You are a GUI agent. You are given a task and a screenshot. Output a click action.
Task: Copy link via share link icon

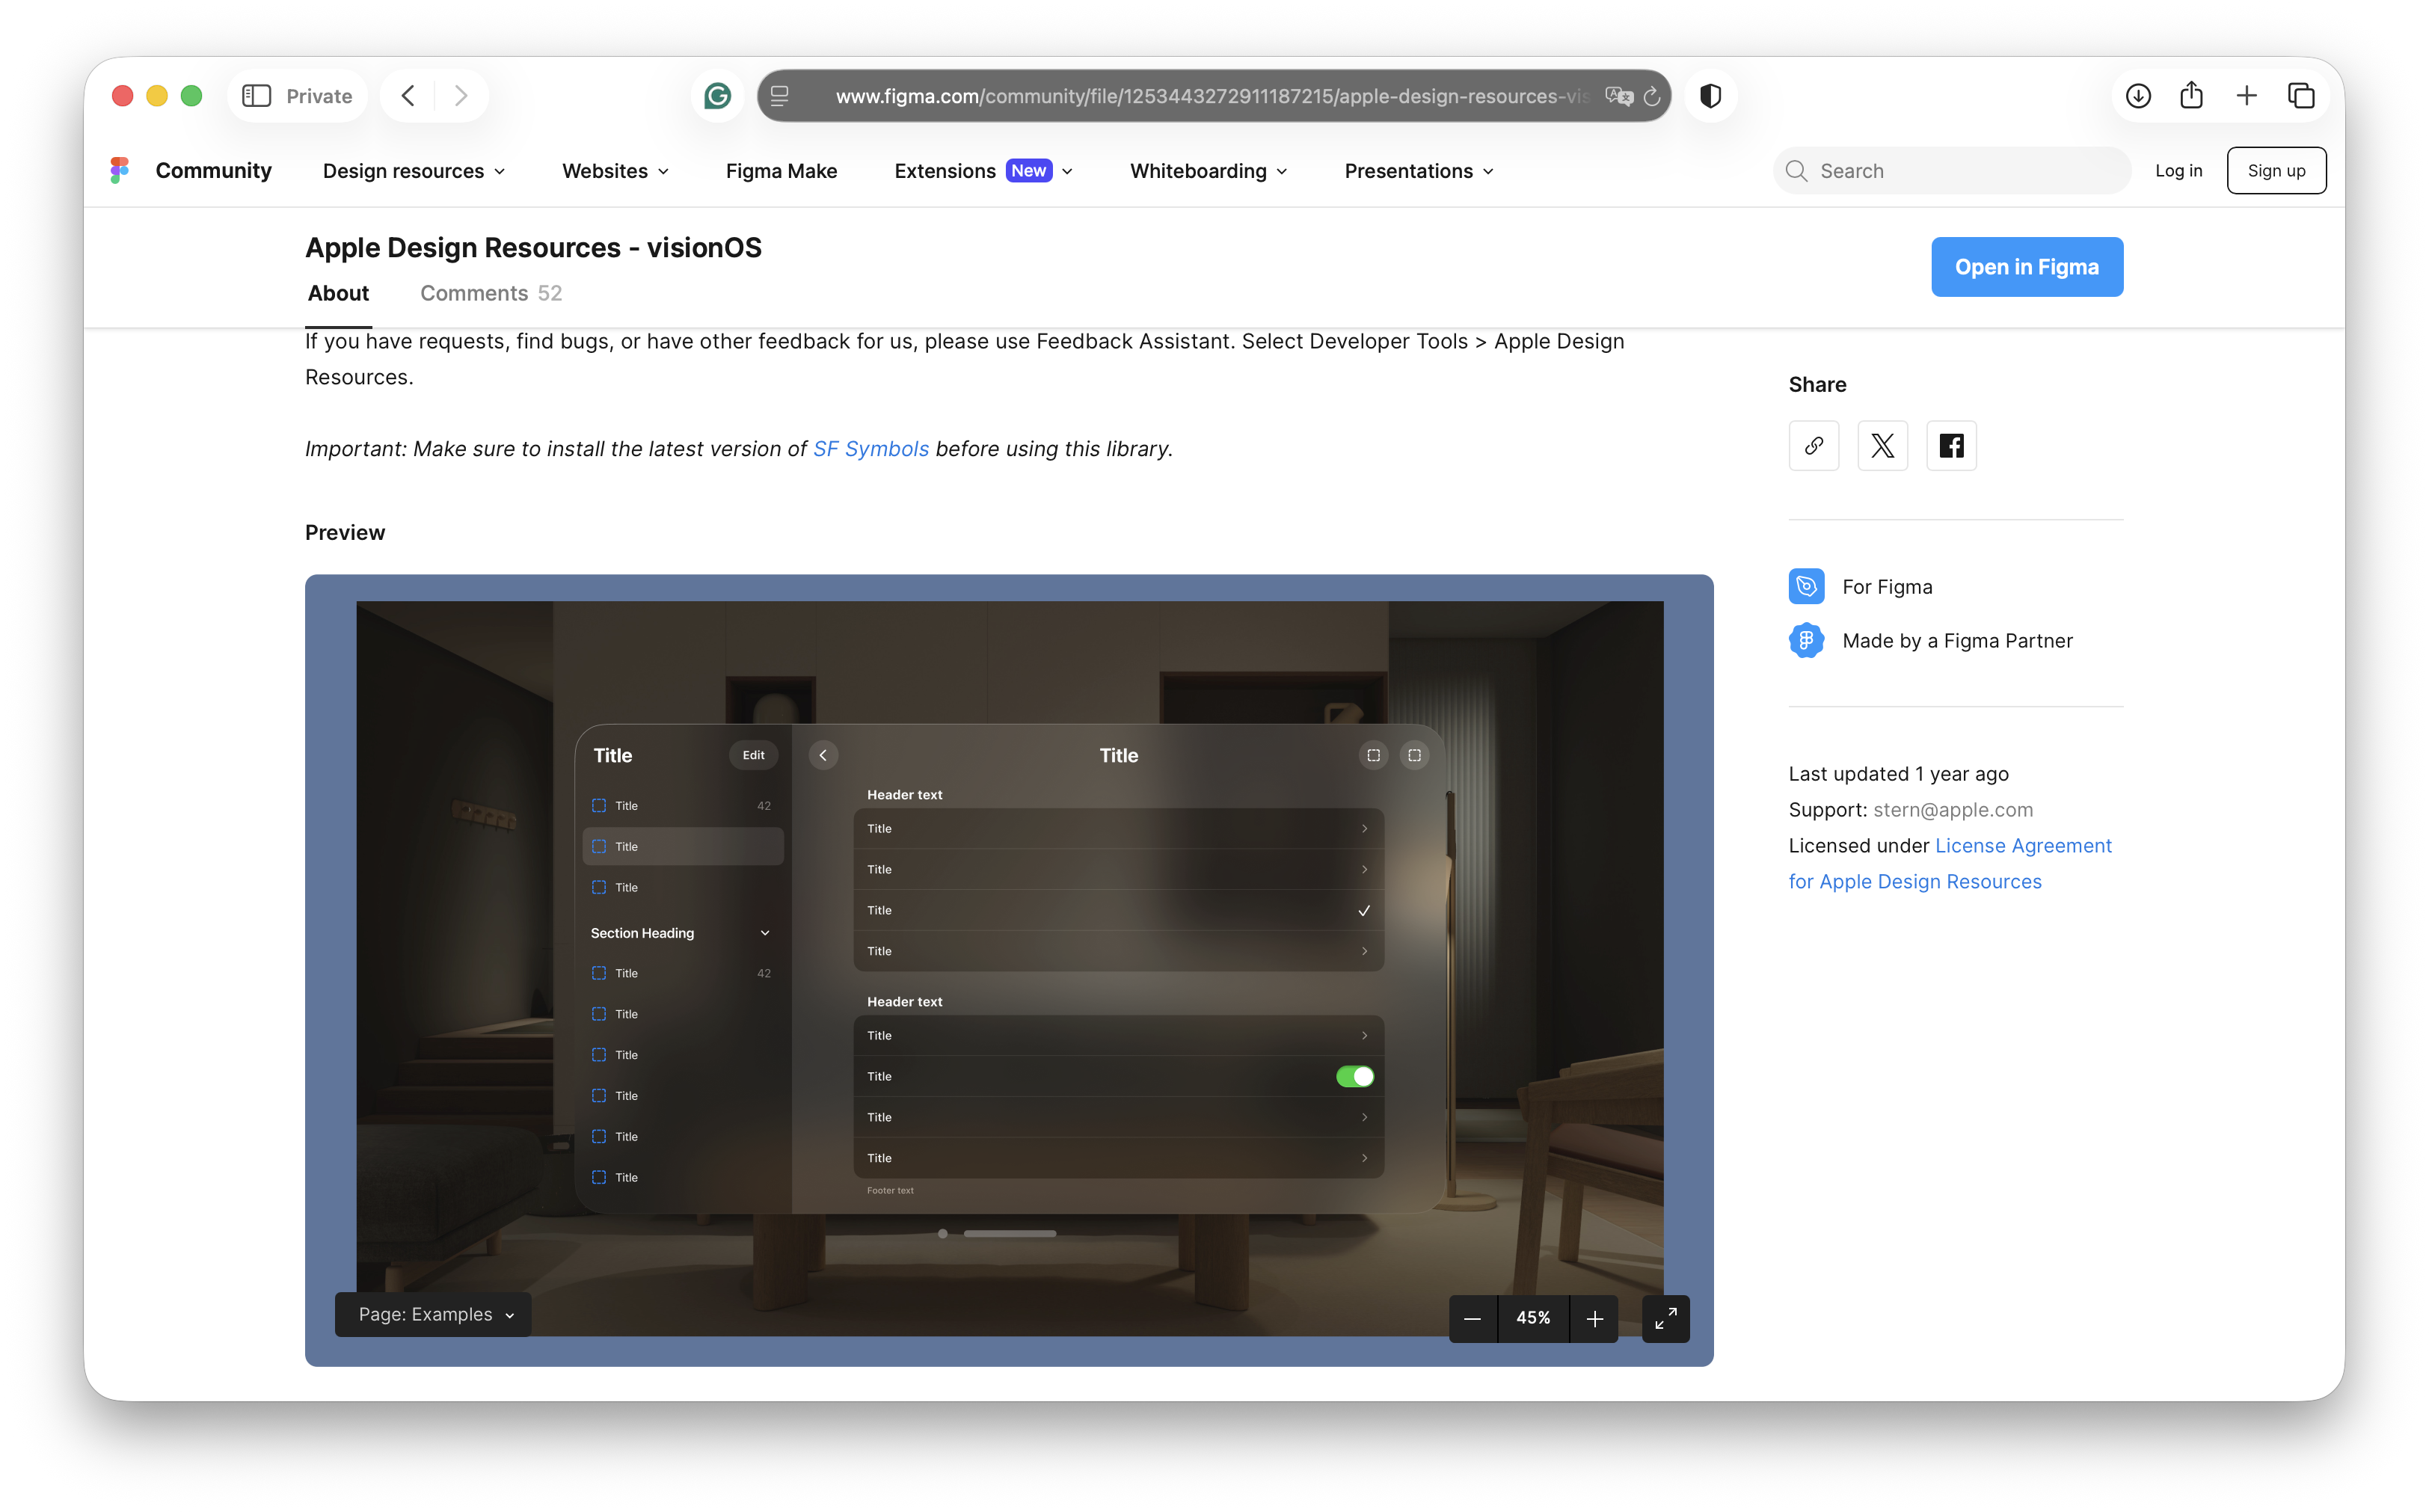pos(1814,446)
